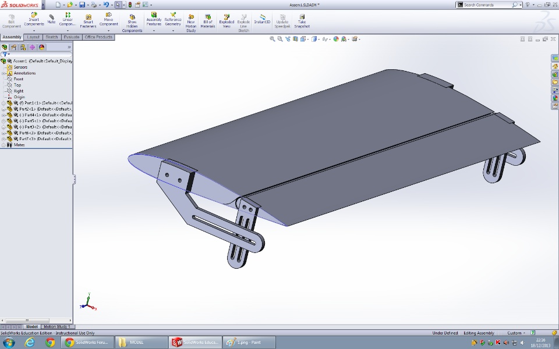559x349 pixels.
Task: Select the Mate tool
Action: click(51, 19)
